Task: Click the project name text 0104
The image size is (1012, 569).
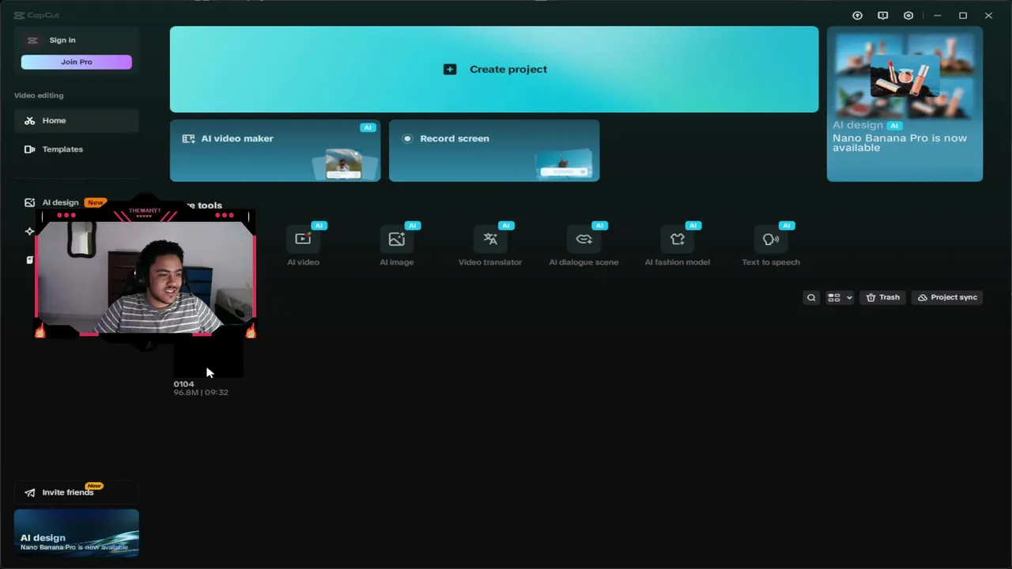Action: [183, 384]
